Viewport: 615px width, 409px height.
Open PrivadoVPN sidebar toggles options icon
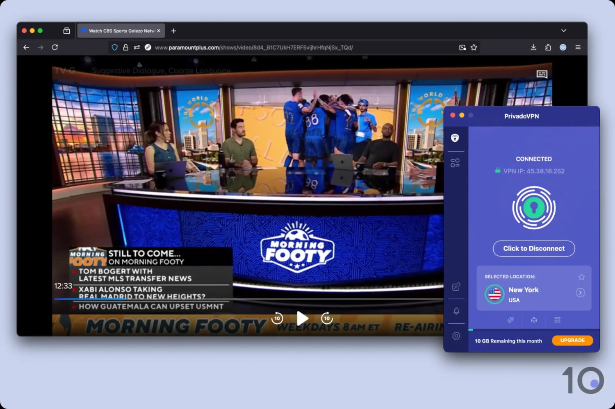click(x=455, y=163)
